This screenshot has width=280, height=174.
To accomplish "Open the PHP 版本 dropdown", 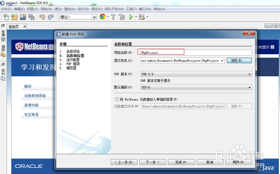I will 196,74.
